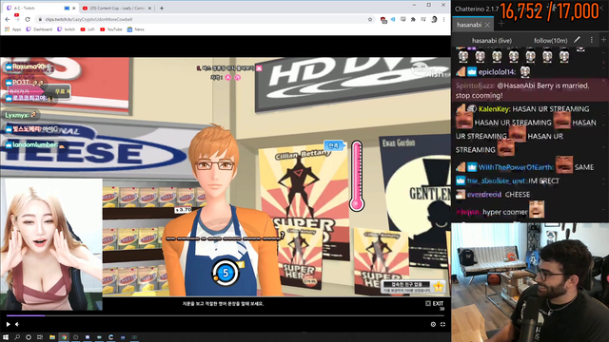The width and height of the screenshot is (609, 342).
Task: Open Dashboard bookmark
Action: tap(39, 29)
